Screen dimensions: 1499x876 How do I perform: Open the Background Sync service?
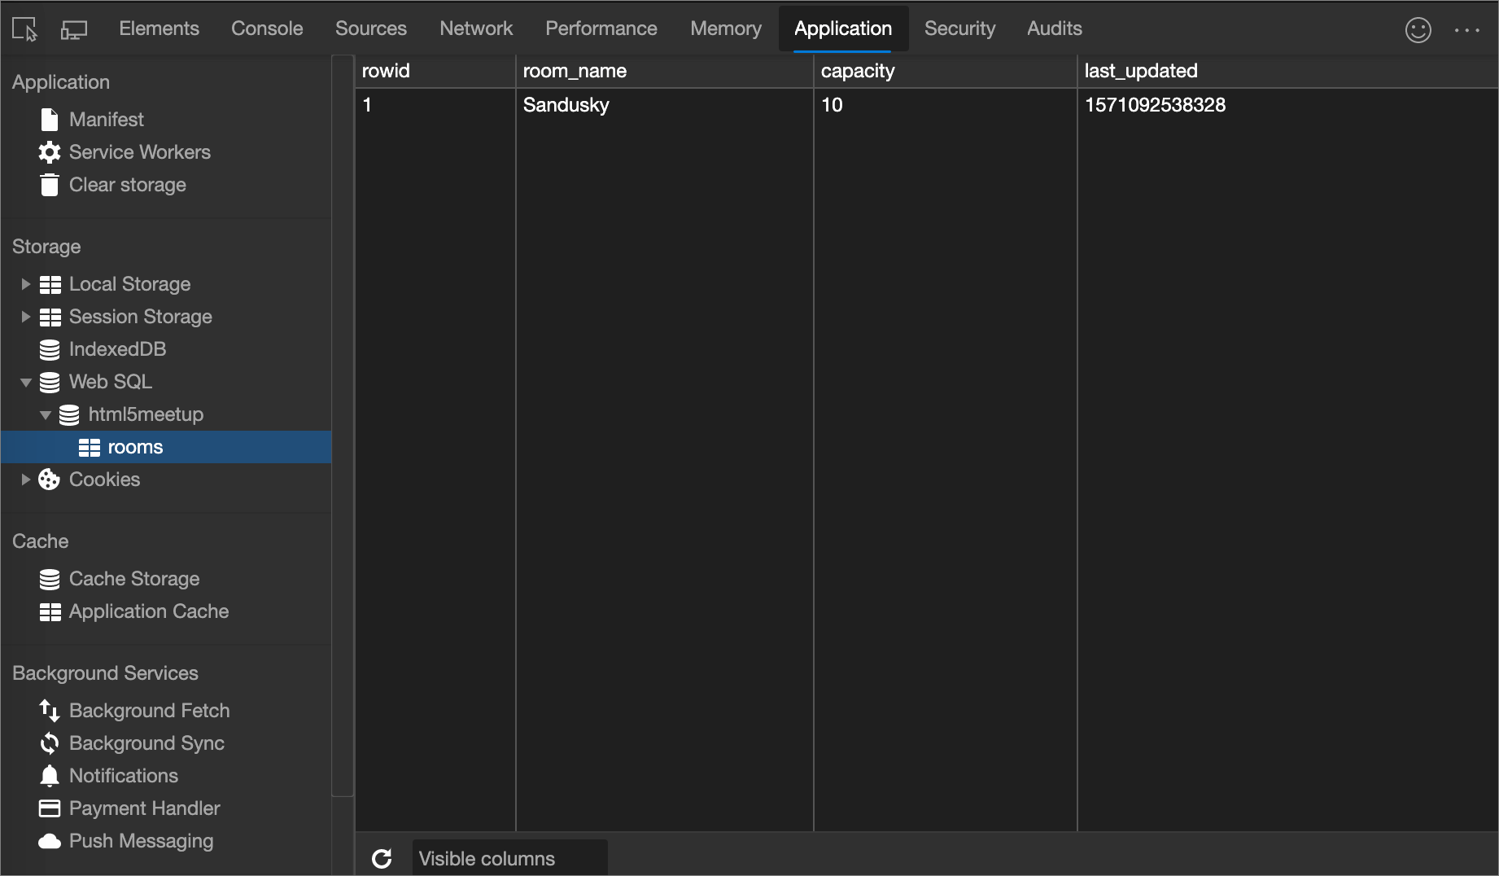pos(147,743)
